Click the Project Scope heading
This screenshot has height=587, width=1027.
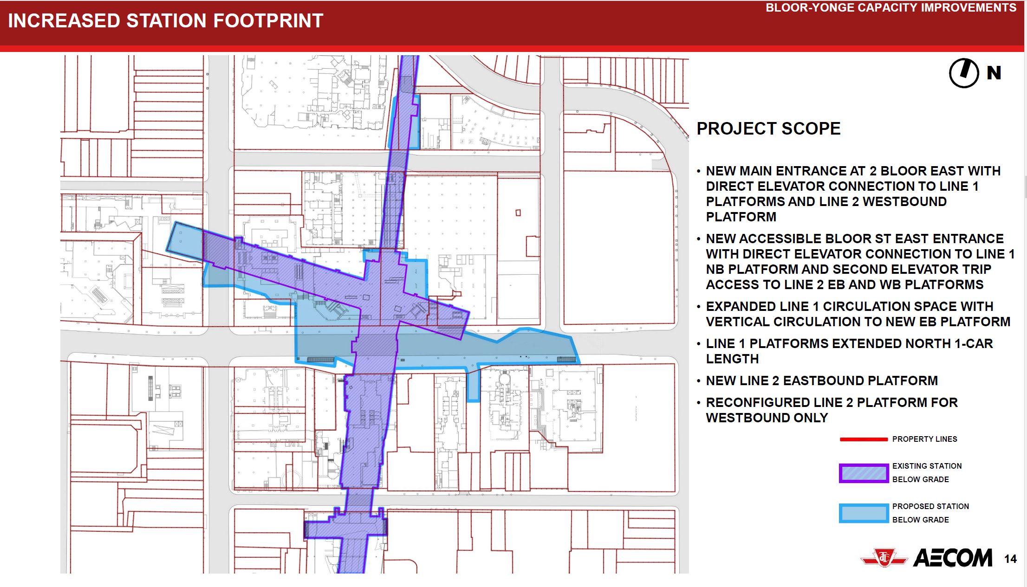tap(768, 129)
